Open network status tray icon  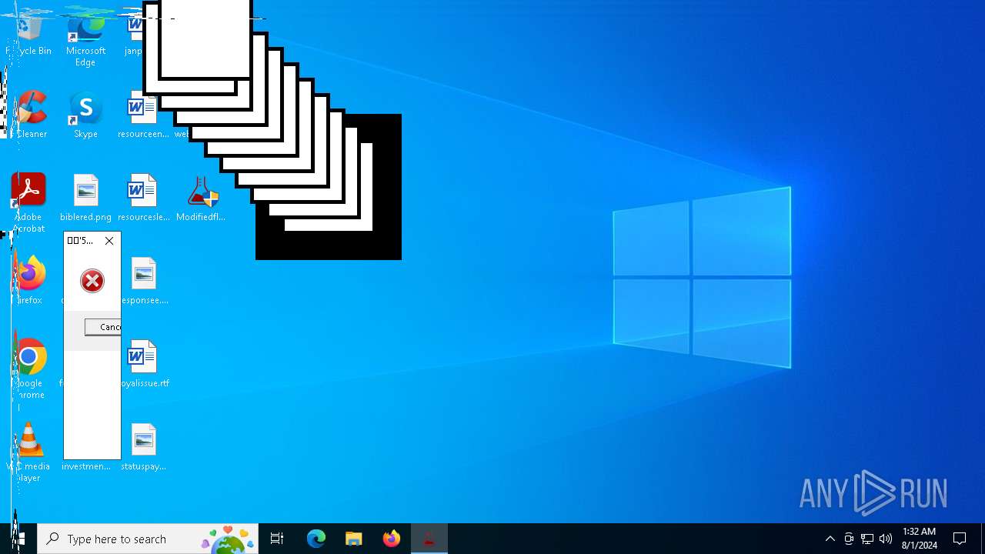[867, 539]
